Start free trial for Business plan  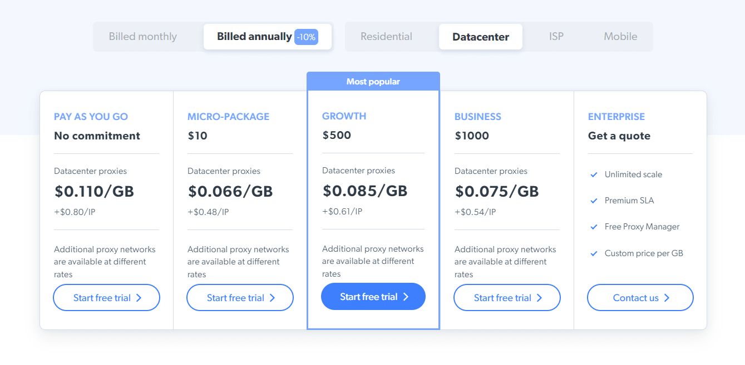507,298
